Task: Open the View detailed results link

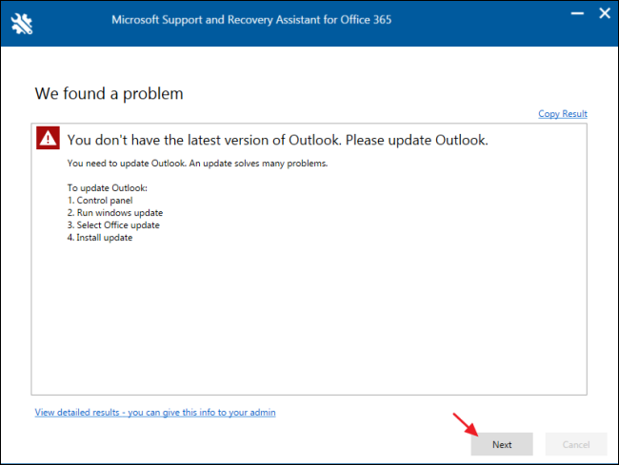Action: point(155,413)
